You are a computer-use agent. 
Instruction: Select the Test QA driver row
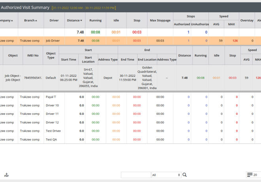pos(51,139)
